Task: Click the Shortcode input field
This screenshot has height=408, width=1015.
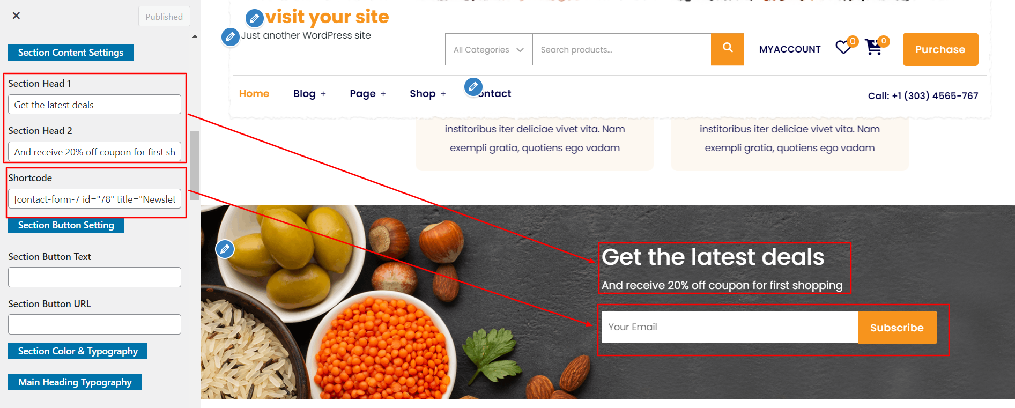Action: pos(94,199)
